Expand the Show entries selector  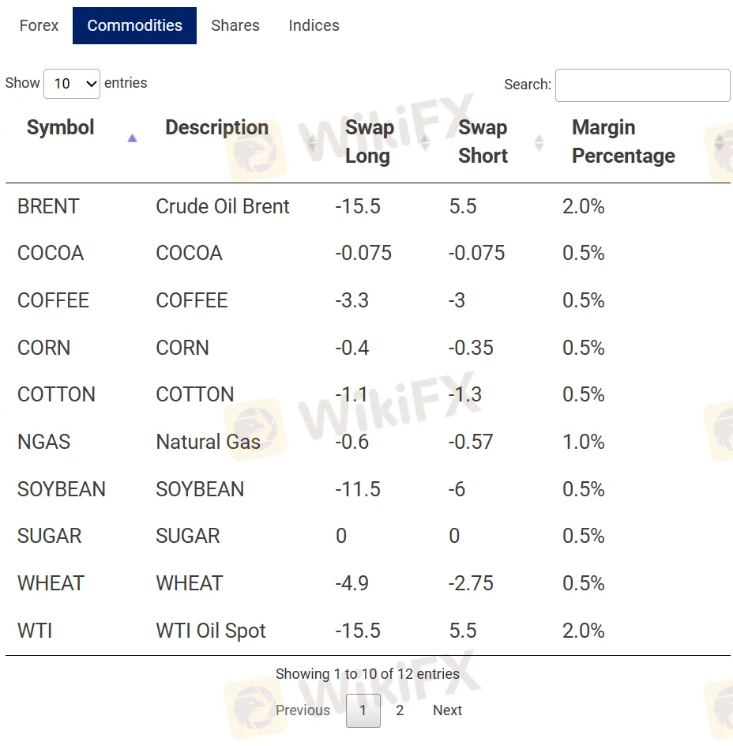click(x=72, y=83)
